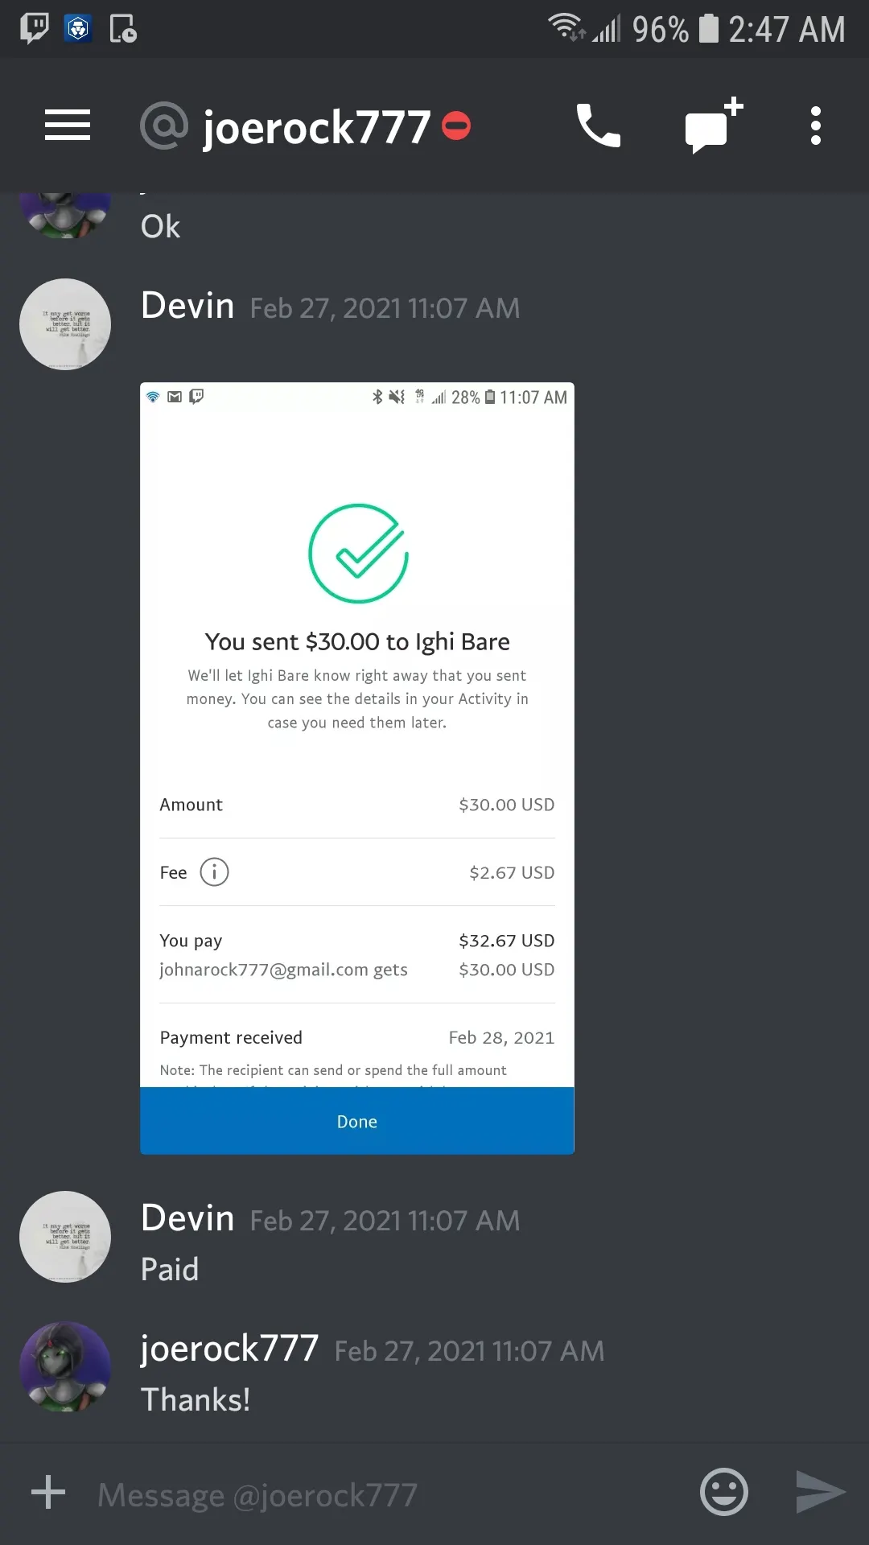Focus the Message @joerock777 input field
This screenshot has height=1545, width=869.
386,1495
